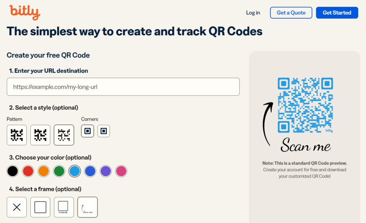Choose the dotted third QR pattern
The image size is (366, 223).
(64, 135)
